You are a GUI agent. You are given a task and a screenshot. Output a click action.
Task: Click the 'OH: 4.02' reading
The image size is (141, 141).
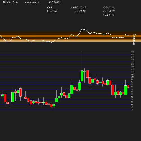[x=109, y=11]
